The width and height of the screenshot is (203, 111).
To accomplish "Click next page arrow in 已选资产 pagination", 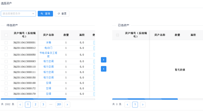I will pyautogui.click(x=143, y=105).
